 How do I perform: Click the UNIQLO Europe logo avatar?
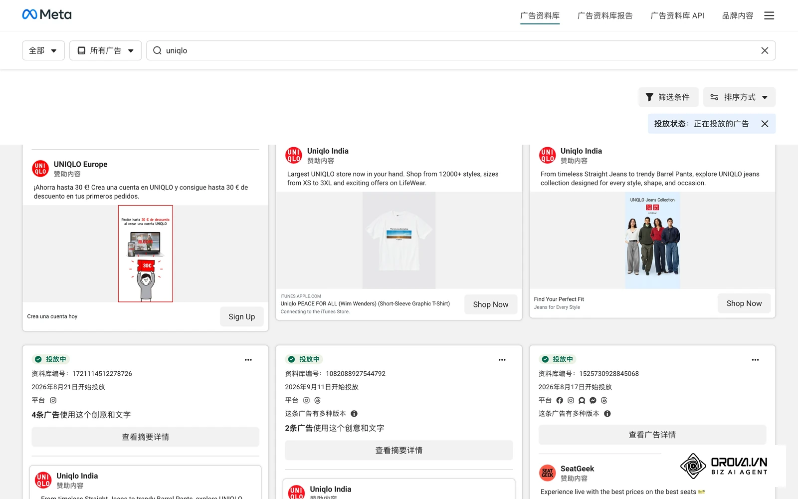pos(40,169)
